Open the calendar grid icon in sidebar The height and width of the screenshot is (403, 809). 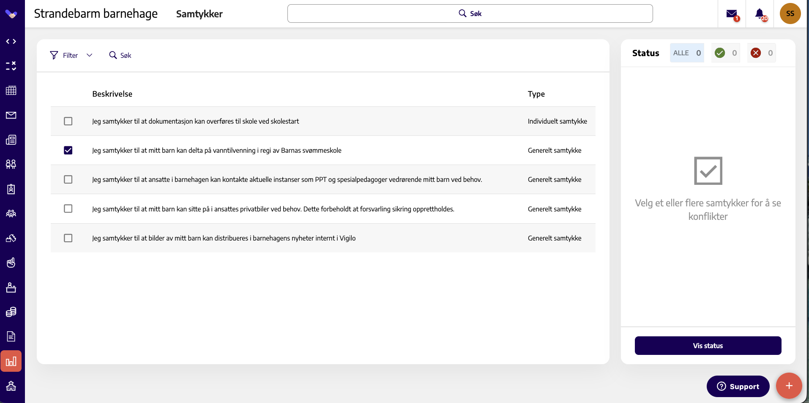coord(11,90)
